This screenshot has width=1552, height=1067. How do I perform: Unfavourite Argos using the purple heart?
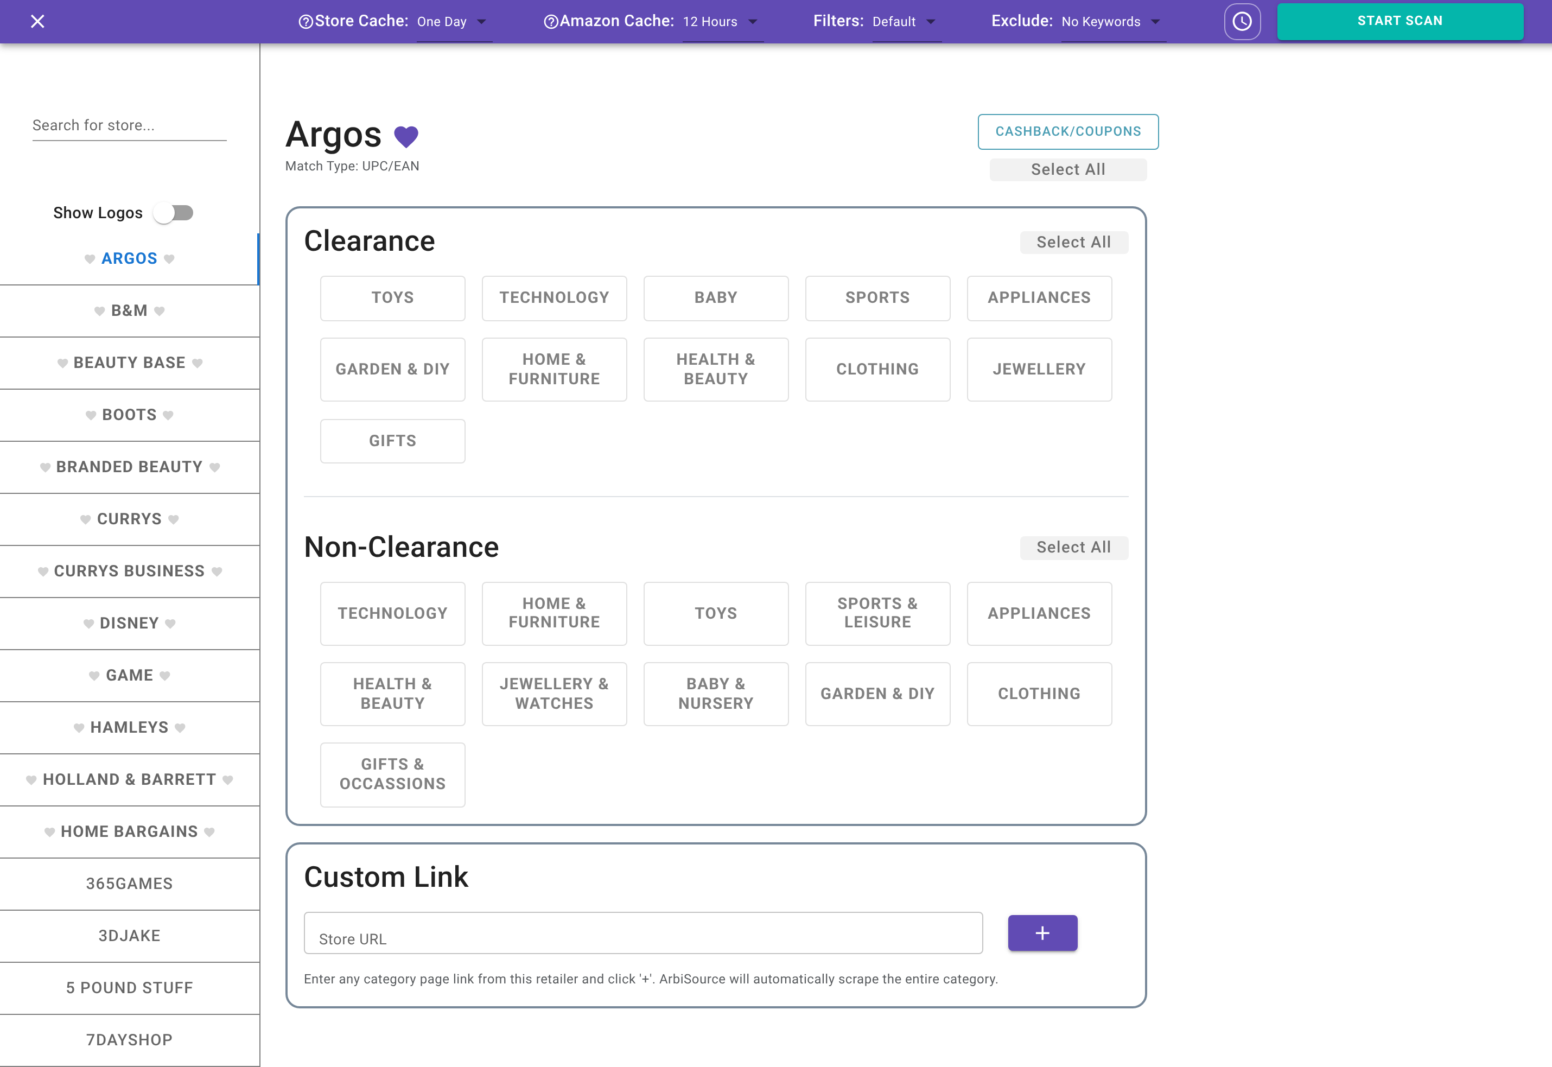406,136
